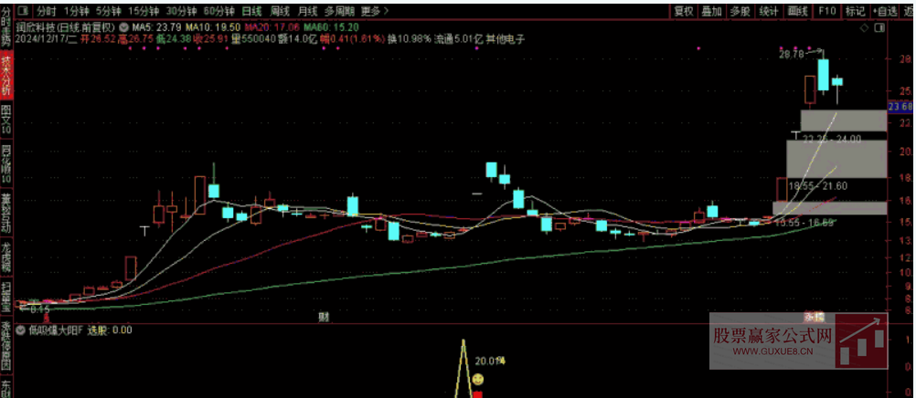Click the red square signal below smiley
The image size is (916, 398).
[478, 395]
